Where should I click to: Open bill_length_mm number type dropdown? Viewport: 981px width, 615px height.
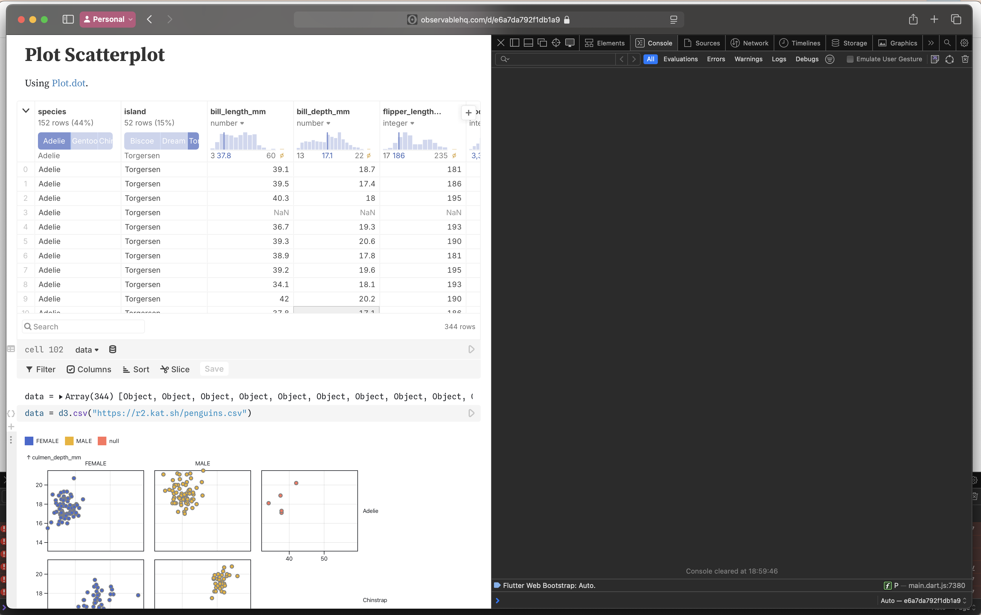pyautogui.click(x=227, y=123)
